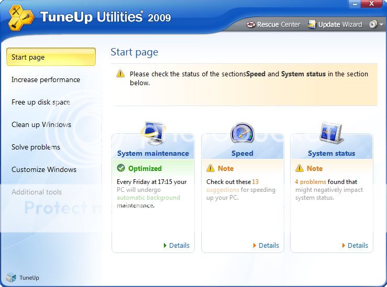Click the System status Note warning icon
Screen dimensions: 387x287
300,168
